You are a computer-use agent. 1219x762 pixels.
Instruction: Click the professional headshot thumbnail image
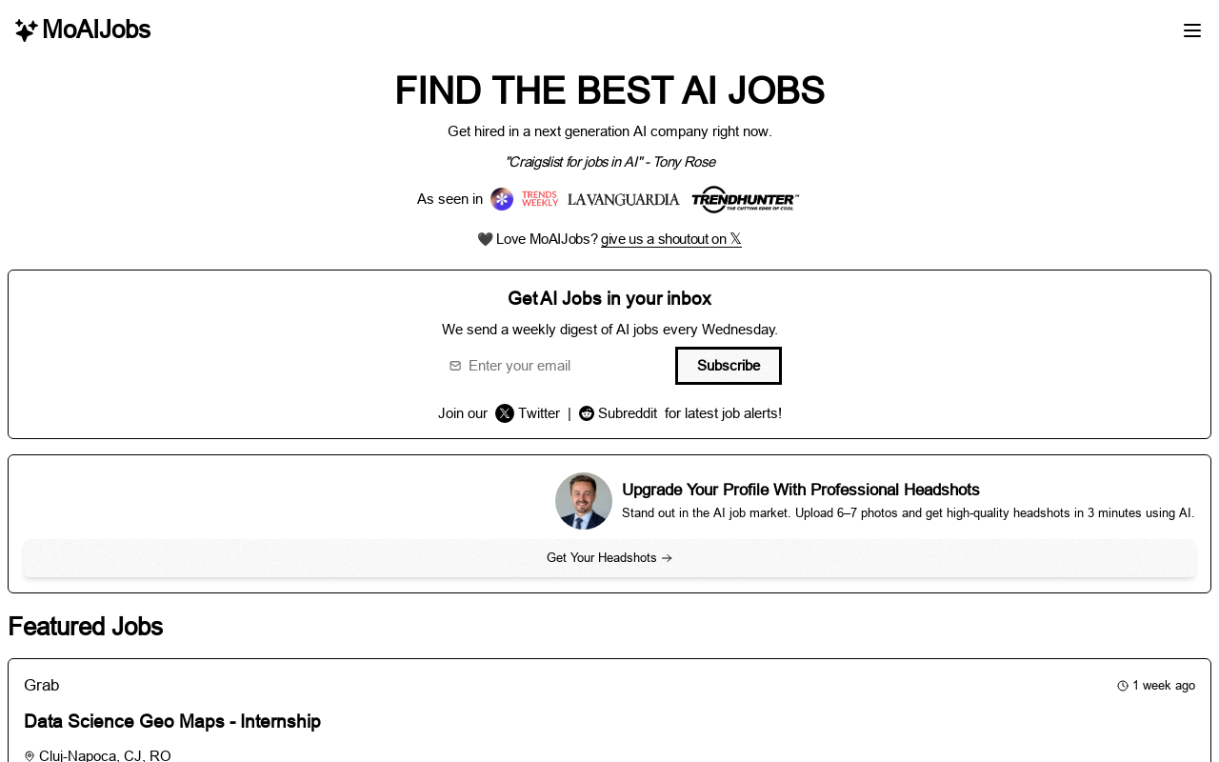click(x=584, y=502)
